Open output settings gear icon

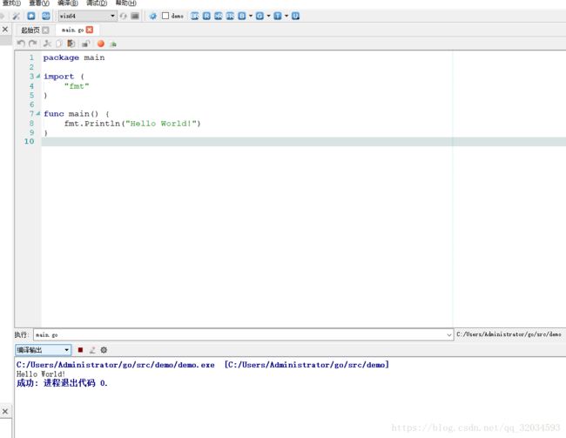point(104,350)
